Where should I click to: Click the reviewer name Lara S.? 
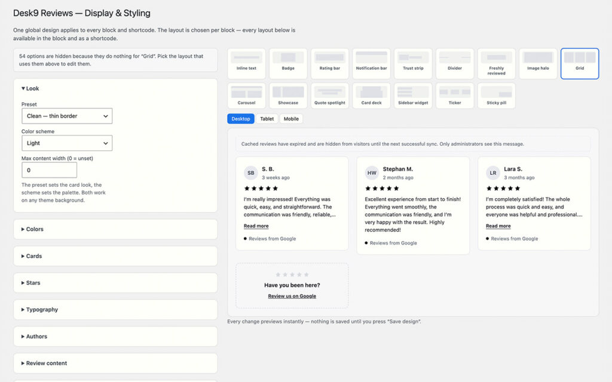pyautogui.click(x=513, y=169)
